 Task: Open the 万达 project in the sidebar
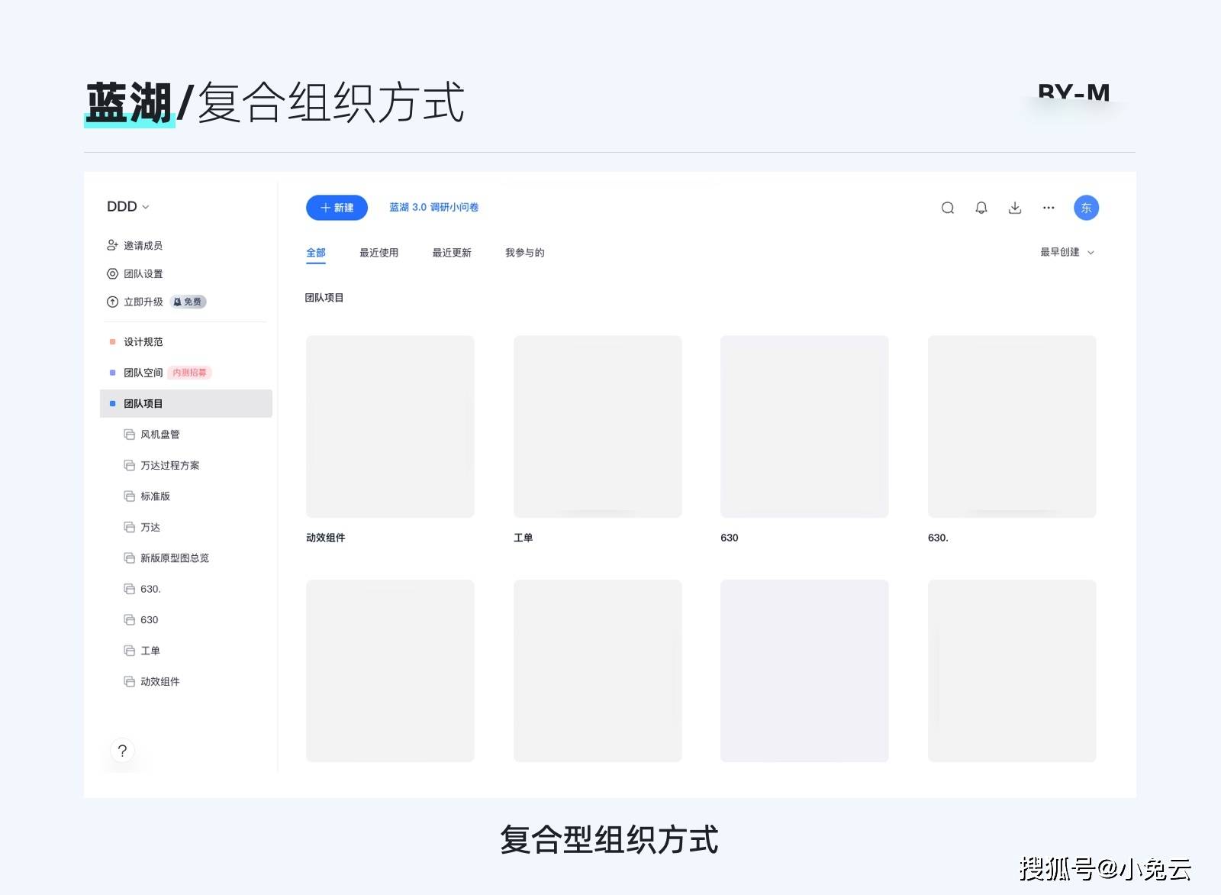tap(150, 527)
